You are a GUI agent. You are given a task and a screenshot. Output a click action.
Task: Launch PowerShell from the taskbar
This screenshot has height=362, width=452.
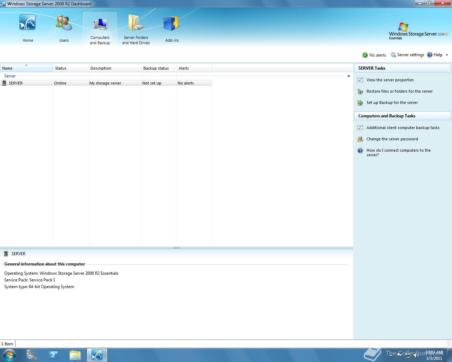click(53, 355)
